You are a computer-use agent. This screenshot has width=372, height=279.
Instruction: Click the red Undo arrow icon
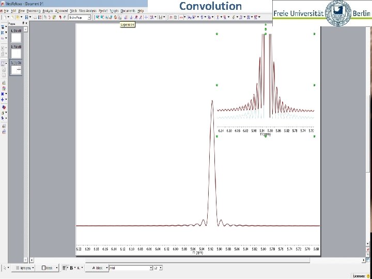(60, 17)
